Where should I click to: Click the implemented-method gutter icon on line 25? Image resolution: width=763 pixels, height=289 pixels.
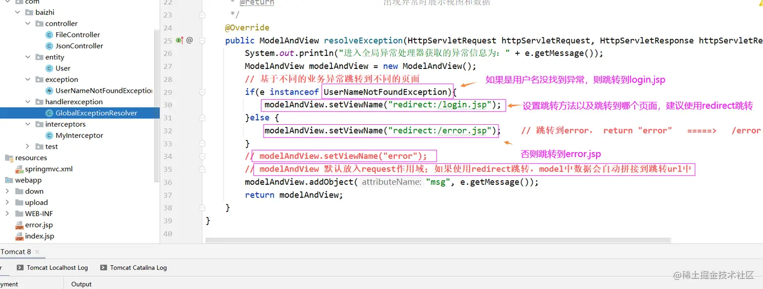tap(179, 40)
